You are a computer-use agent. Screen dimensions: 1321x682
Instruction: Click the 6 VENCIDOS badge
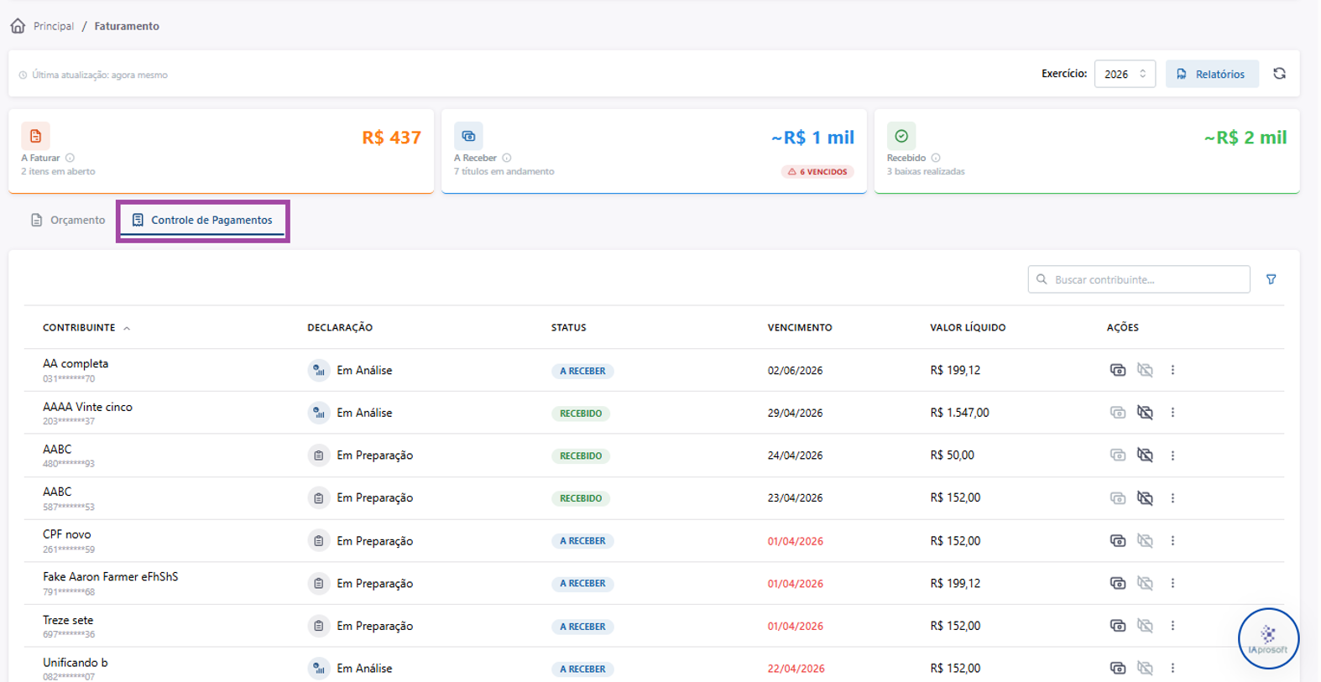point(817,172)
